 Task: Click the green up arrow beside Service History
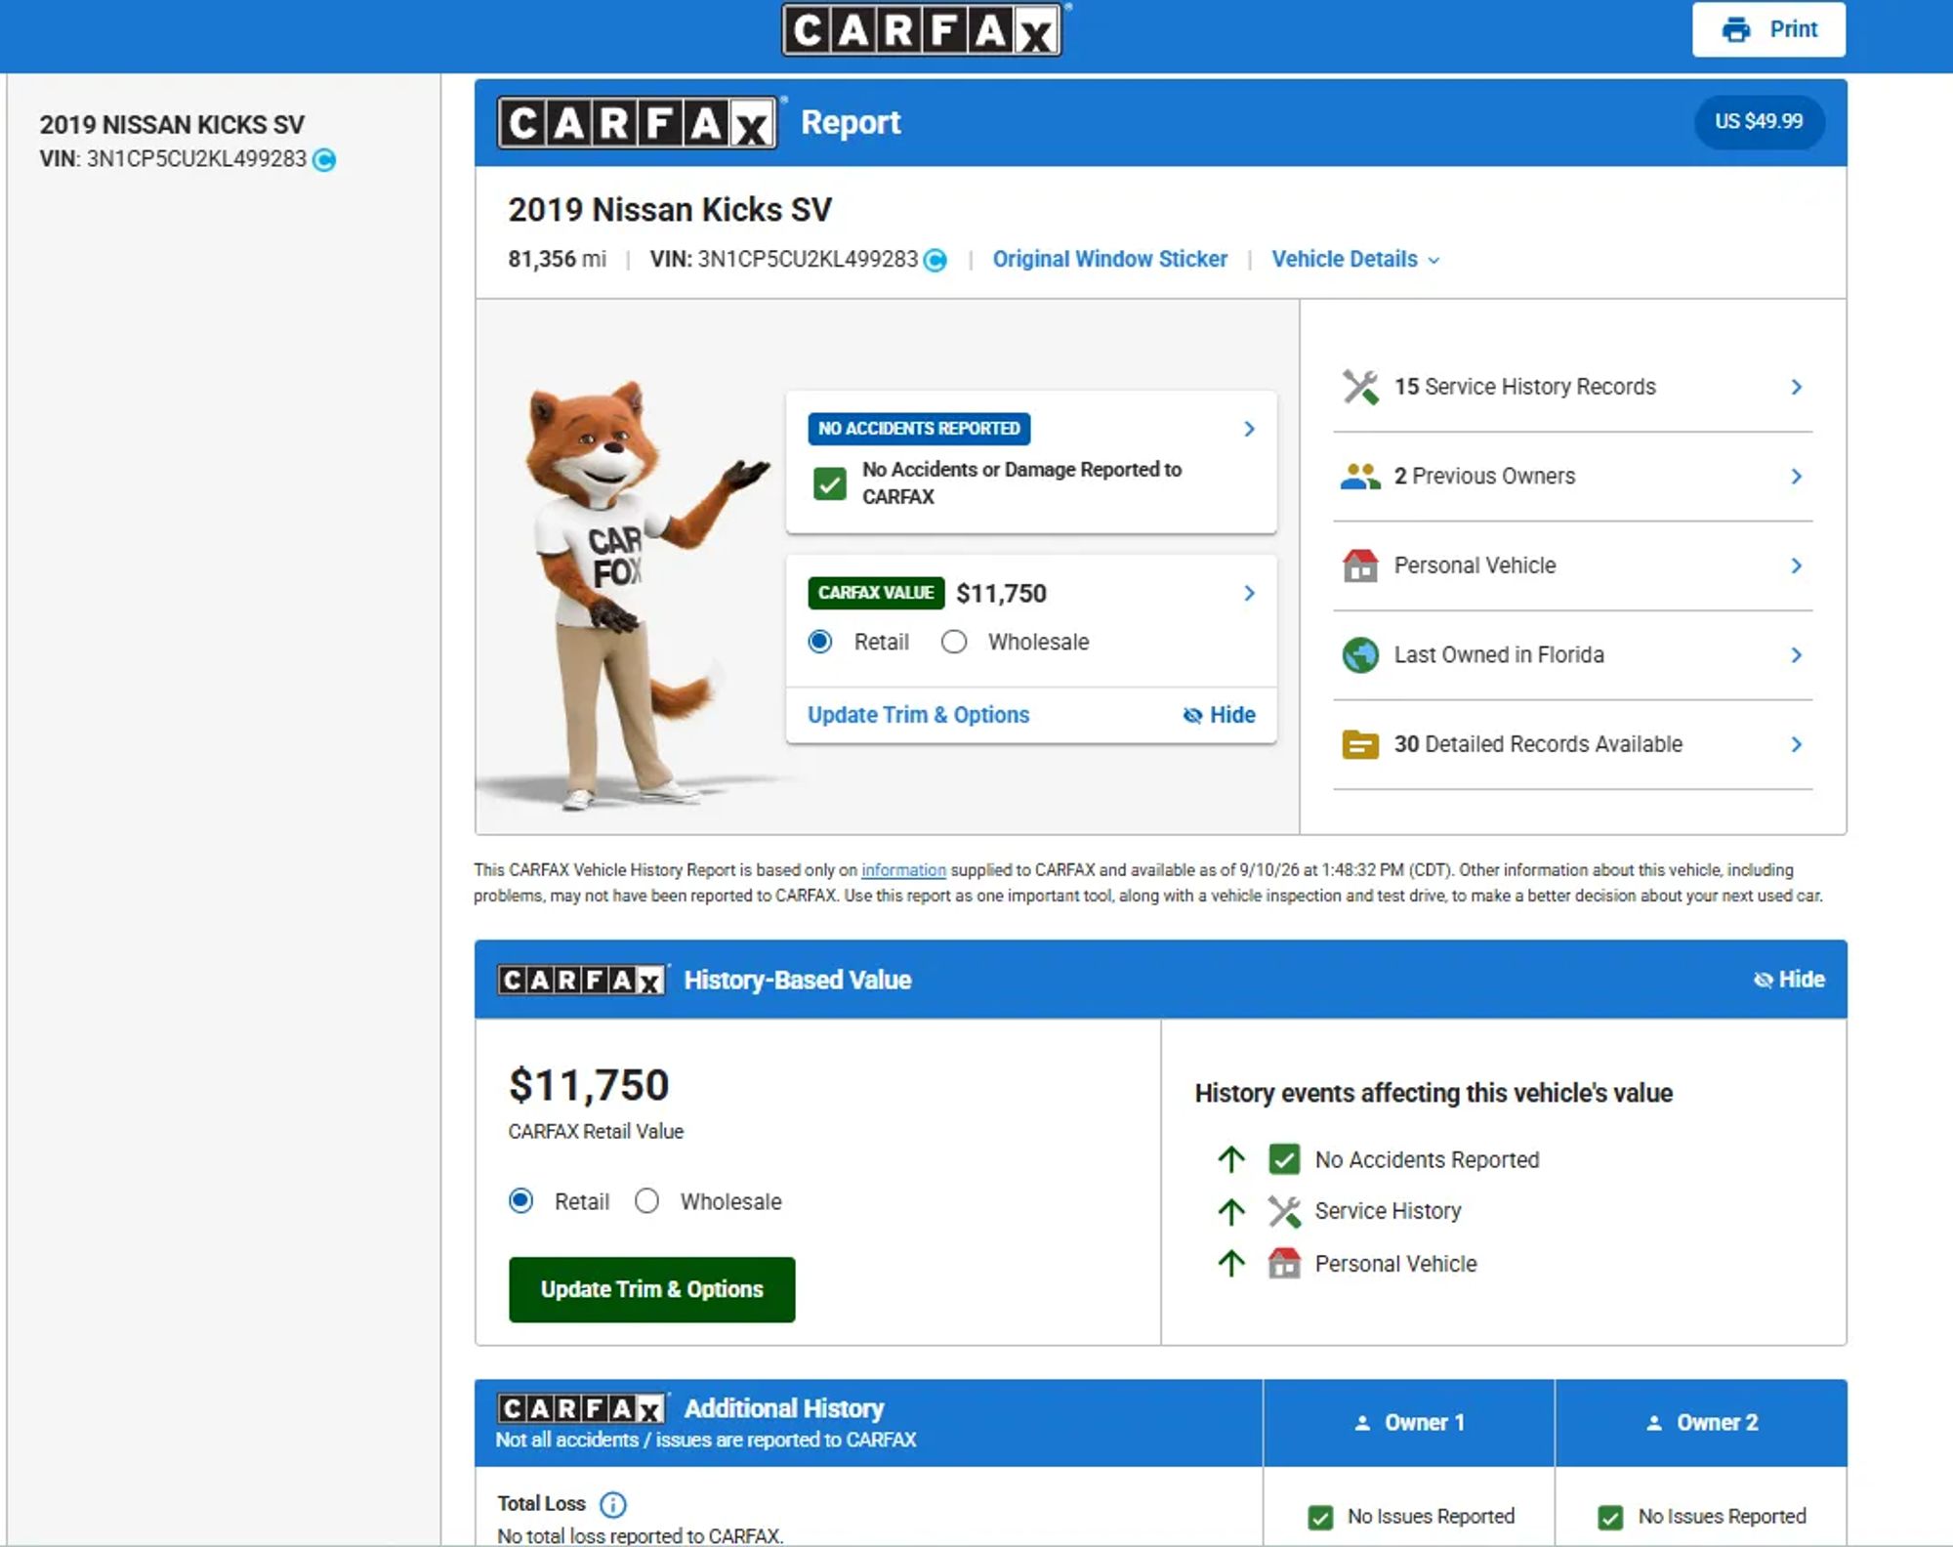click(x=1231, y=1211)
